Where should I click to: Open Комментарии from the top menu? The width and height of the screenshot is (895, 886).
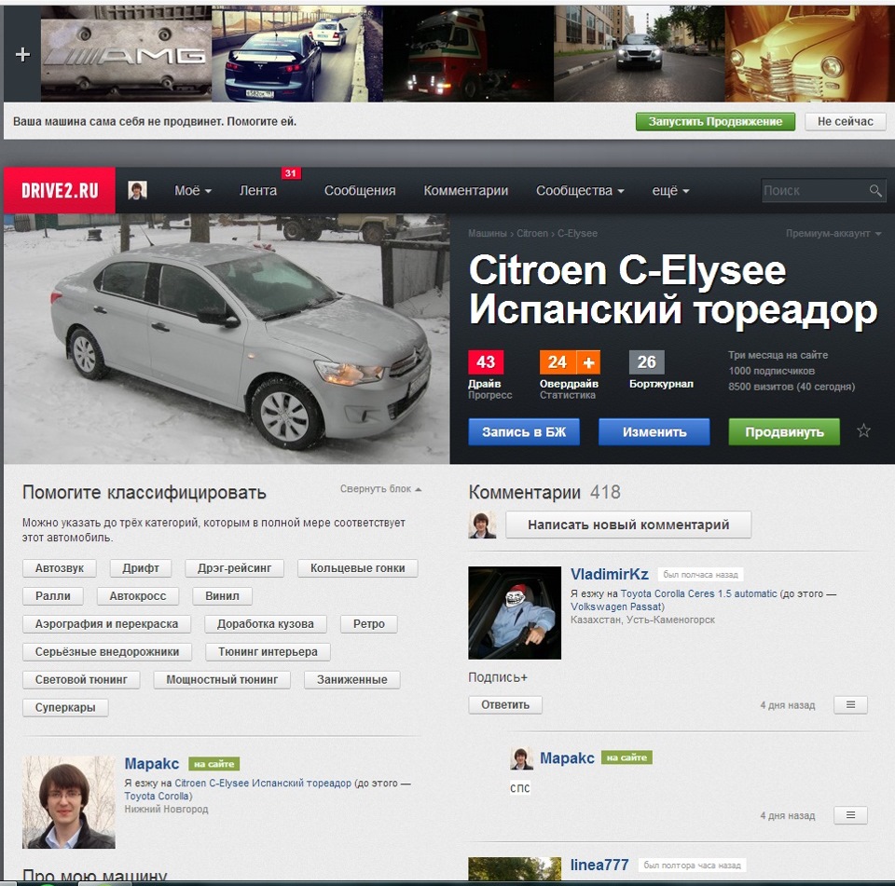[464, 190]
